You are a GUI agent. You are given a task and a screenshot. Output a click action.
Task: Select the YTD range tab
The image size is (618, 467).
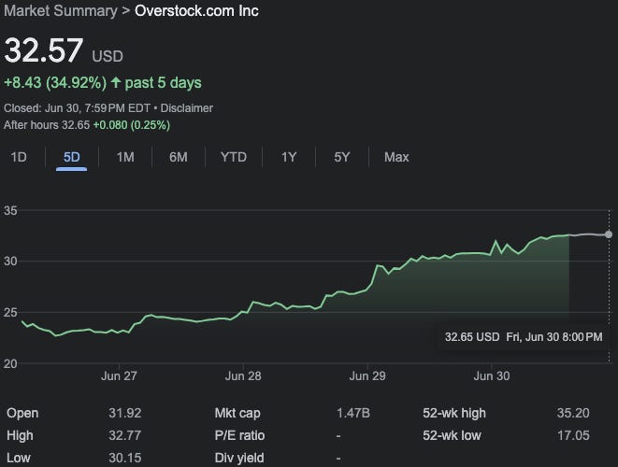pos(234,157)
